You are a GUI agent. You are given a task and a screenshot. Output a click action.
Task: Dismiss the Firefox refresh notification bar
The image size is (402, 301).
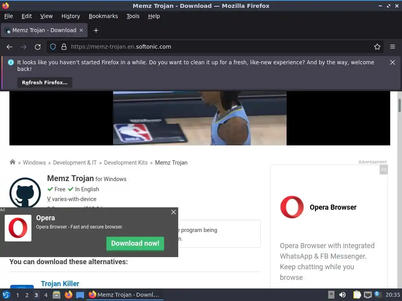392,62
